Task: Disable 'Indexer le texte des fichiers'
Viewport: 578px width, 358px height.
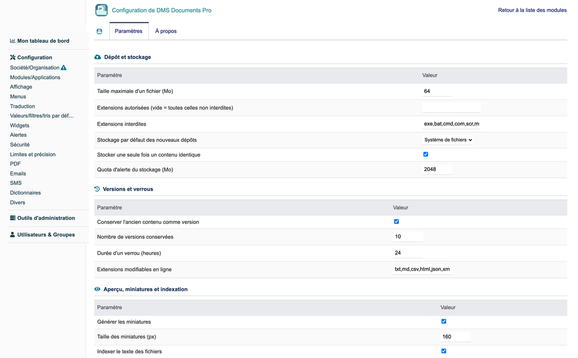Action: point(444,351)
